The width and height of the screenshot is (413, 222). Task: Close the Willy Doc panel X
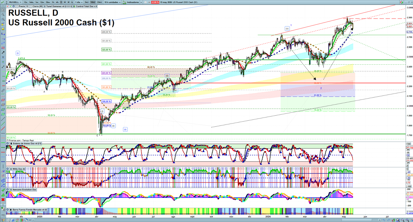[x=8, y=169]
